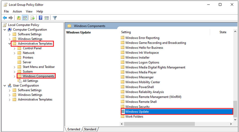239x132 pixels.
Task: Click the Back arrow toolbar icon
Action: pos(5,18)
